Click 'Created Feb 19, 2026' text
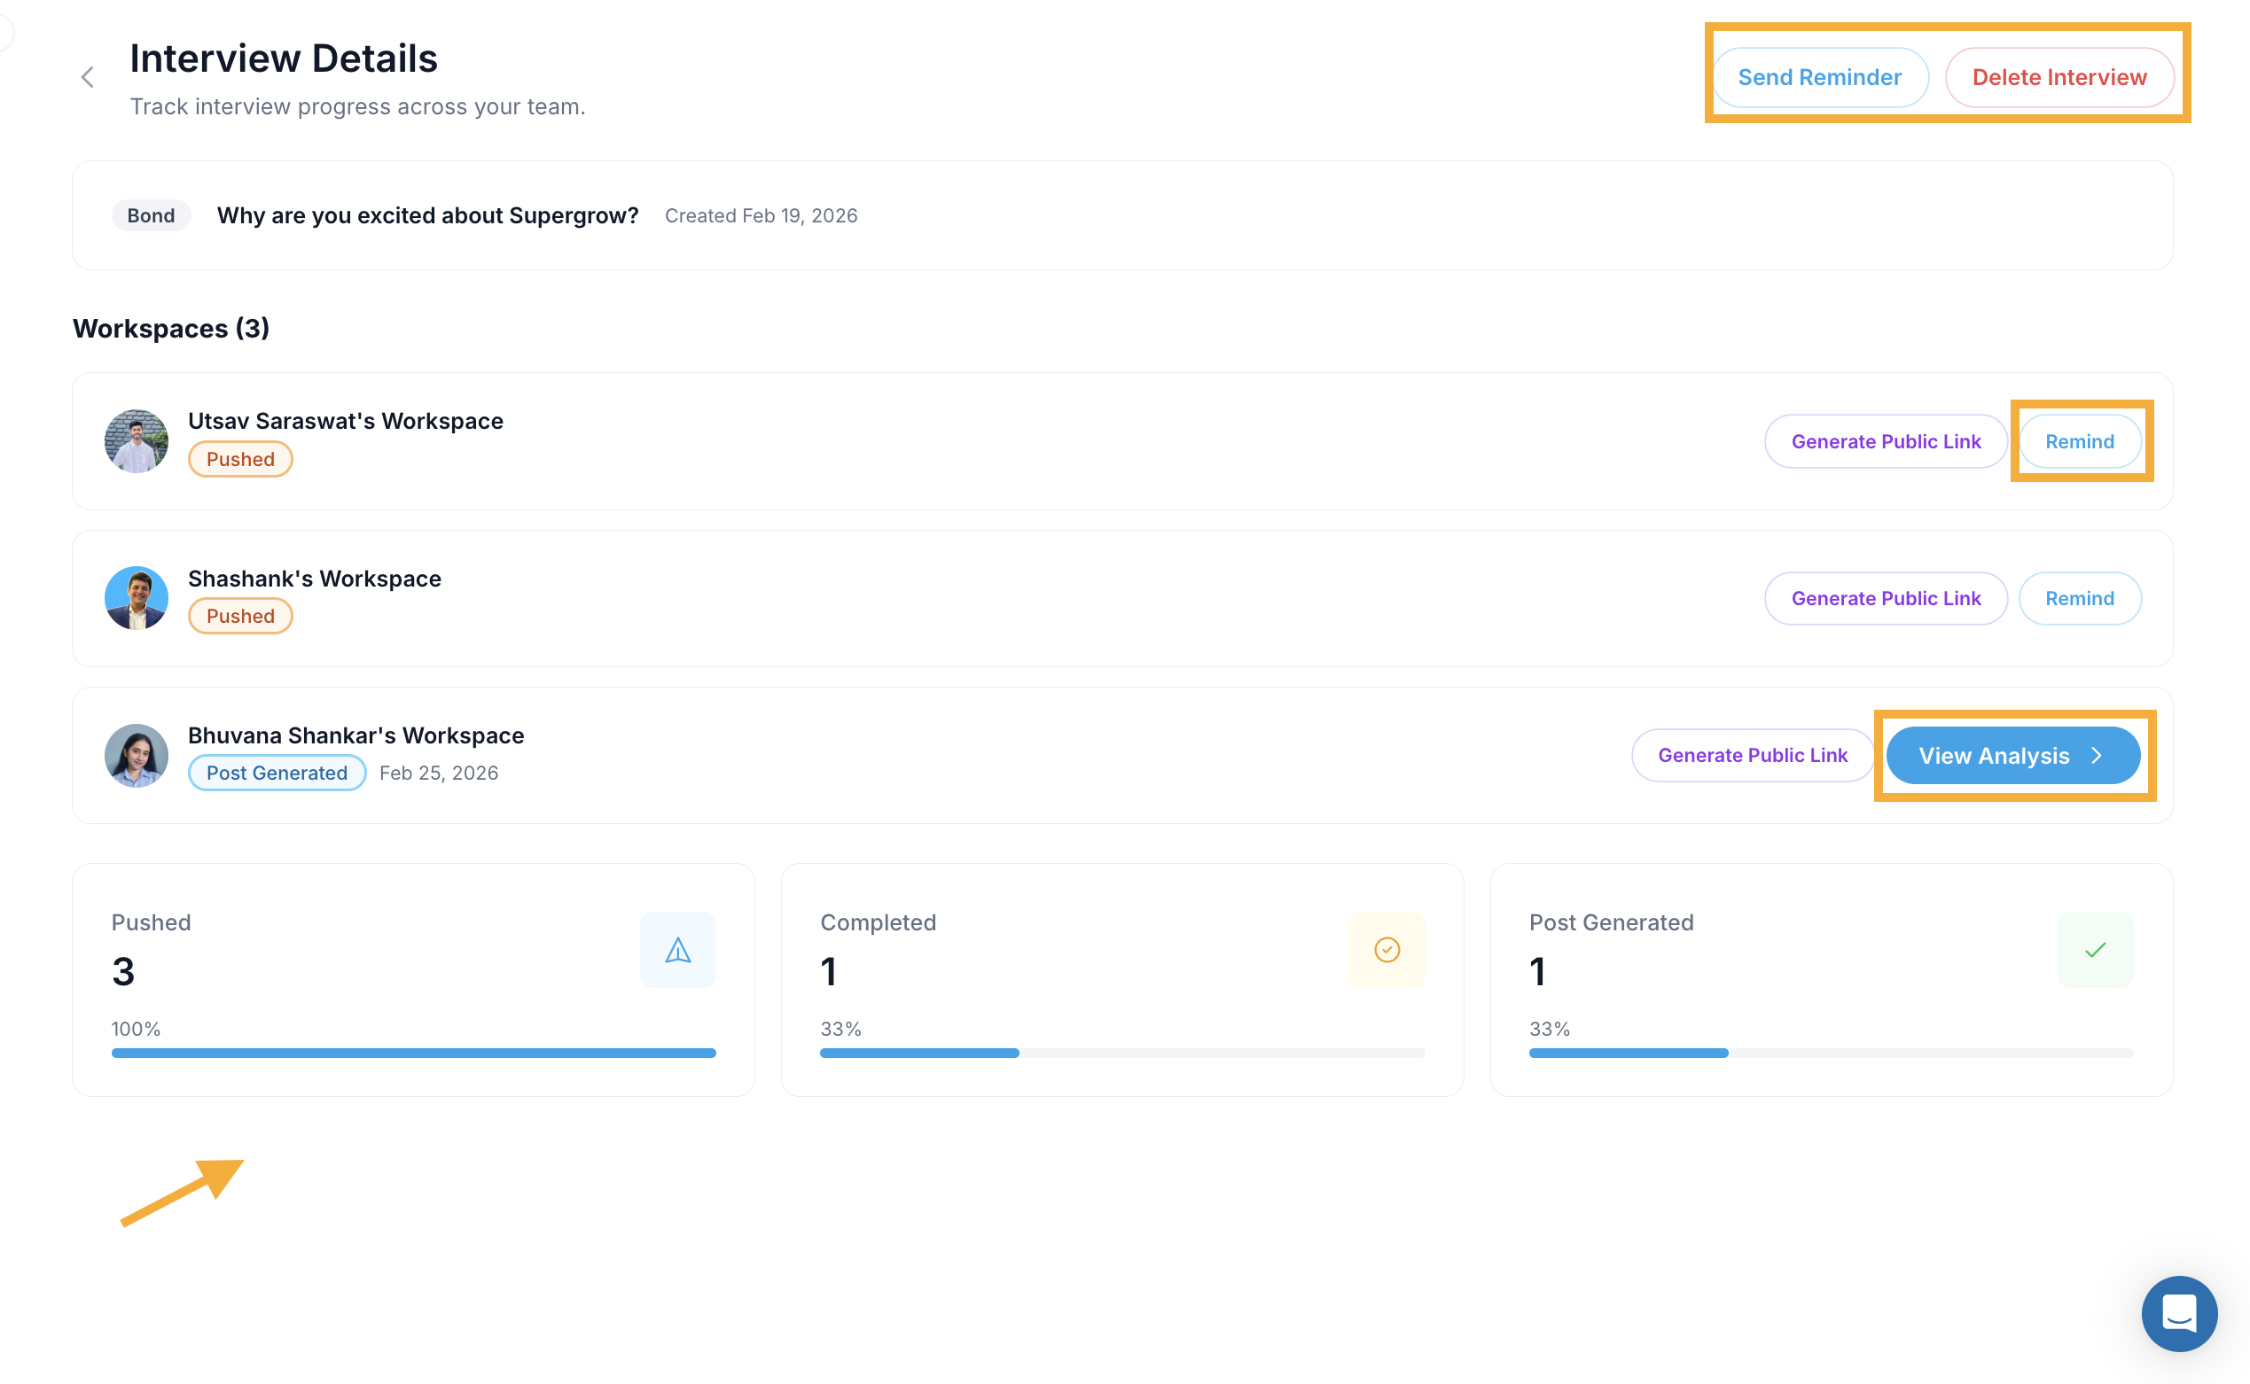This screenshot has height=1384, width=2250. click(x=761, y=215)
